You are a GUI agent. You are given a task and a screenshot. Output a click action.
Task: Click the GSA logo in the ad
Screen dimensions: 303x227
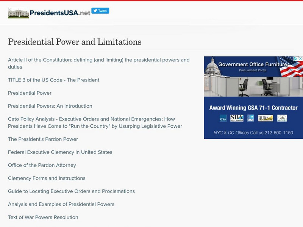tap(223, 118)
